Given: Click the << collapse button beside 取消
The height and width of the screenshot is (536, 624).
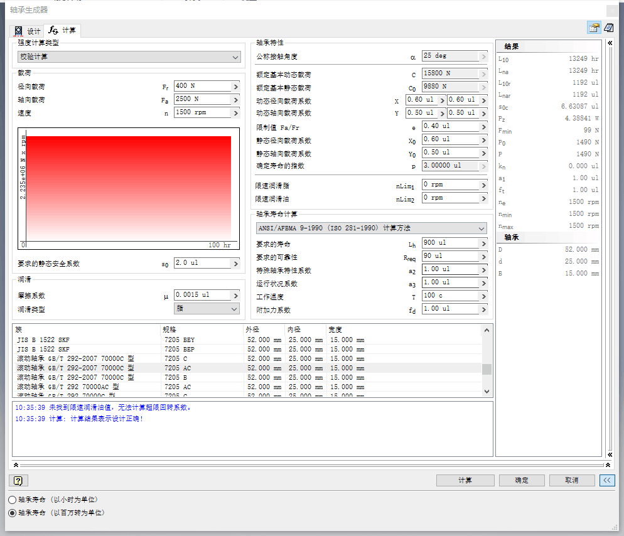Looking at the screenshot, I should click(607, 480).
